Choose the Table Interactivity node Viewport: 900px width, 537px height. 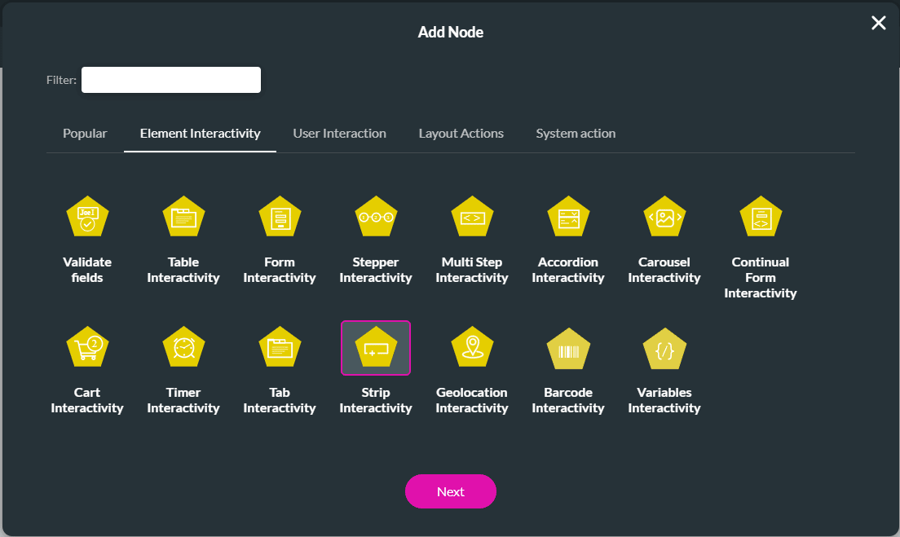(183, 218)
